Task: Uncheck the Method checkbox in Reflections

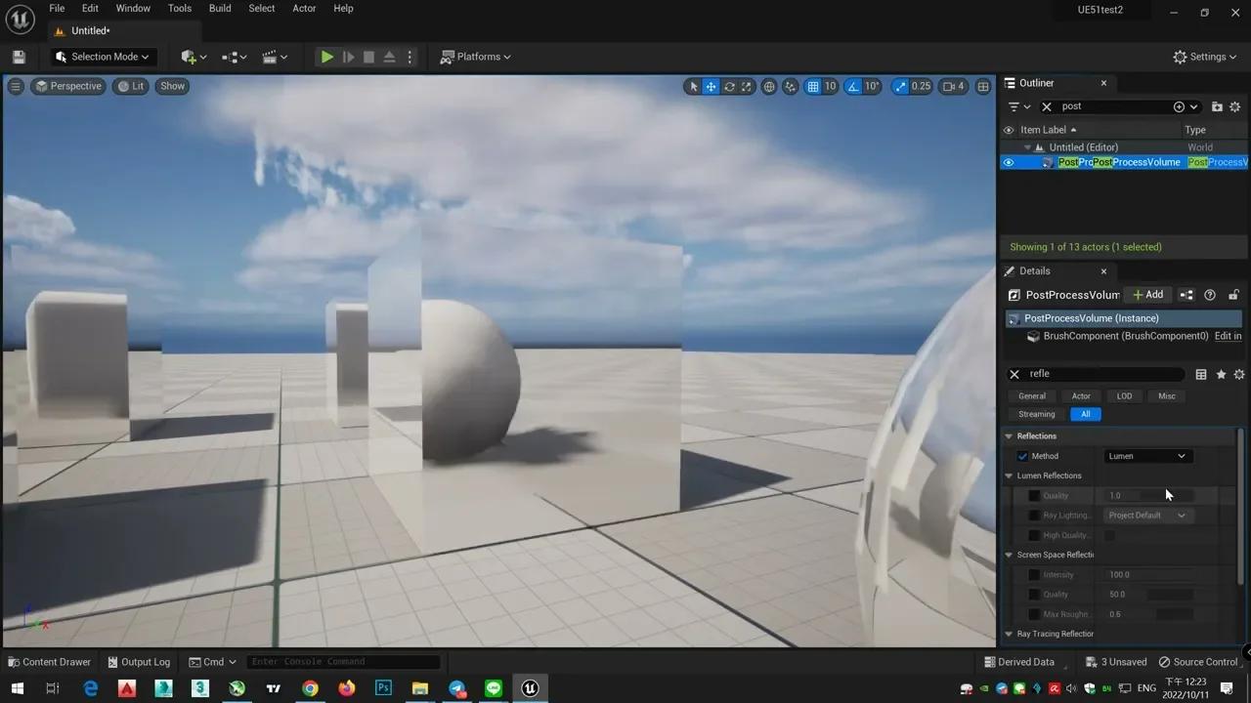Action: 1022,456
